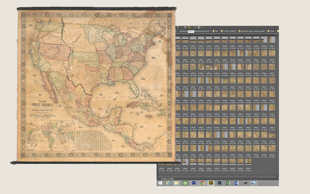Open Lightroom from the taskbar

coord(219,183)
